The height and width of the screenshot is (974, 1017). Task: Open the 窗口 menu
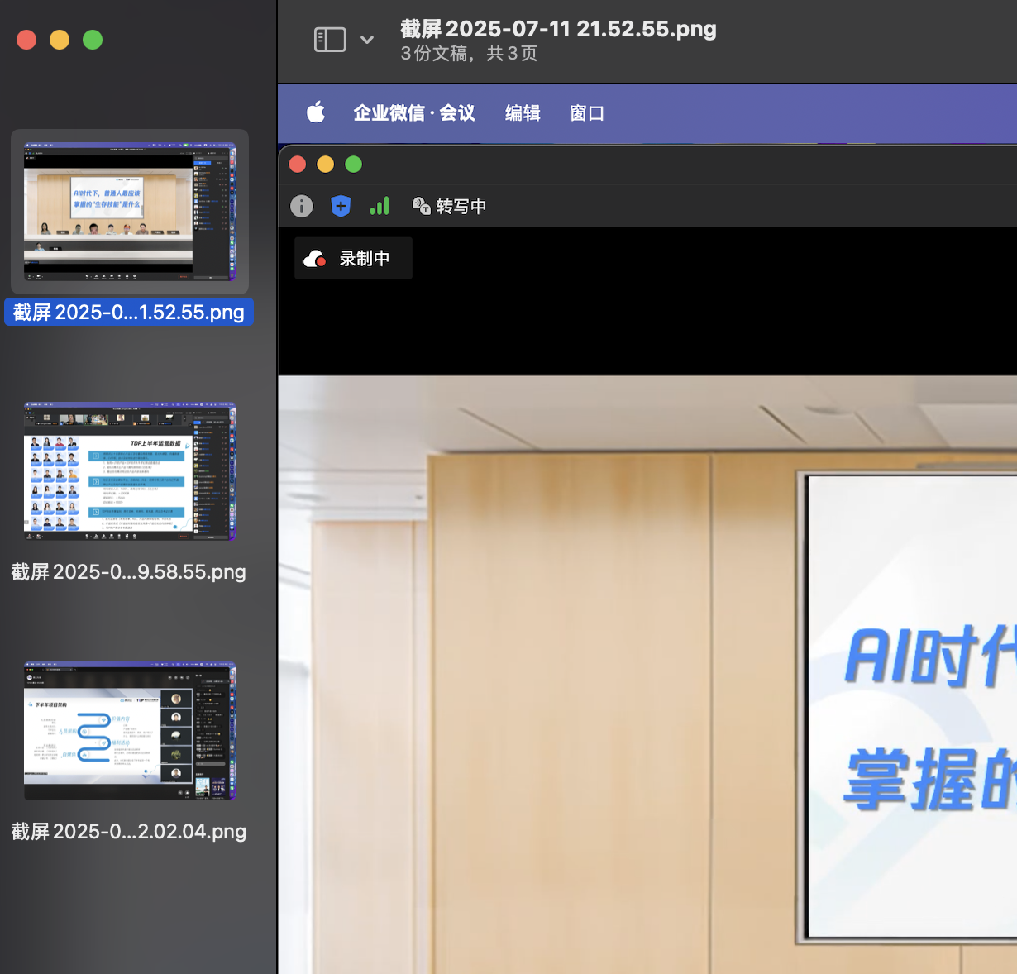(x=587, y=112)
